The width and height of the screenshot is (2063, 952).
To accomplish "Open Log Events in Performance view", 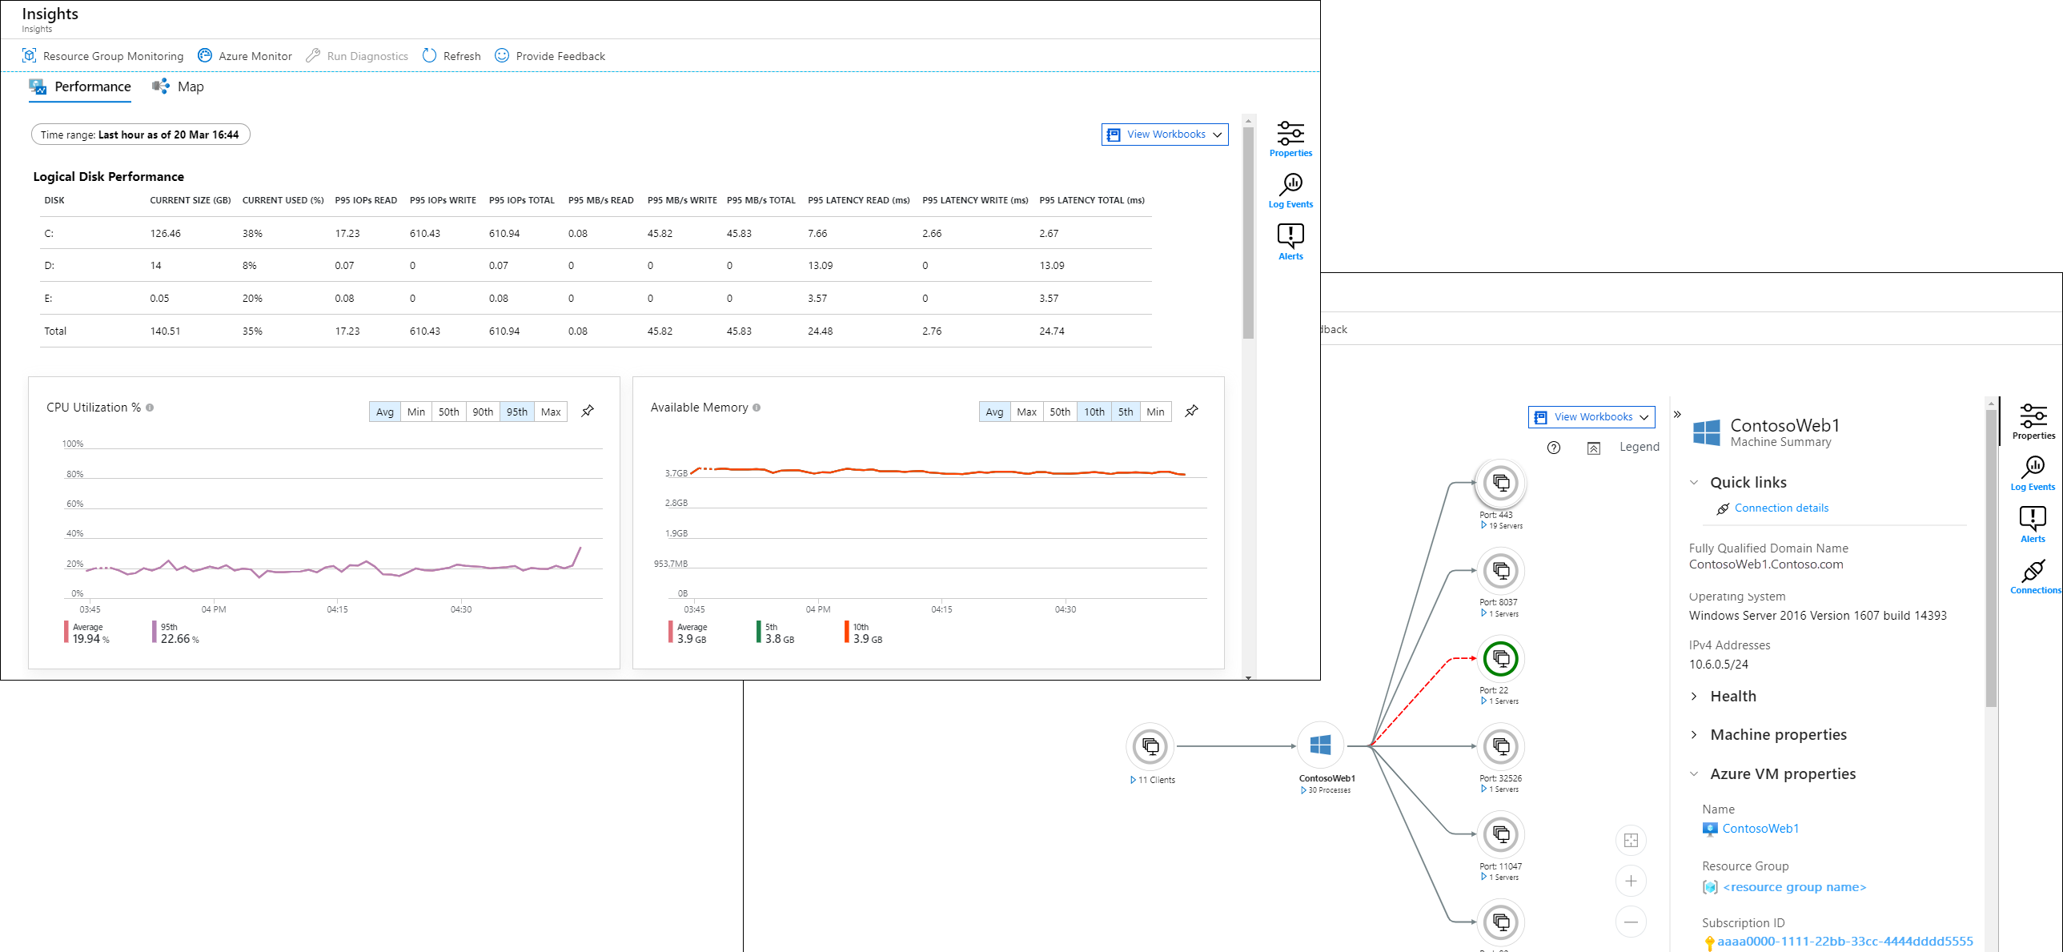I will (1290, 191).
